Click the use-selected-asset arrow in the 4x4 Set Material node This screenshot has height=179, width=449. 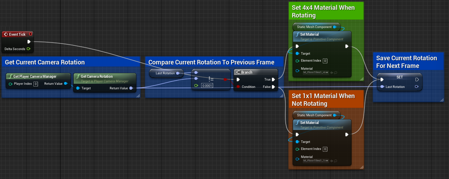pyautogui.click(x=331, y=73)
